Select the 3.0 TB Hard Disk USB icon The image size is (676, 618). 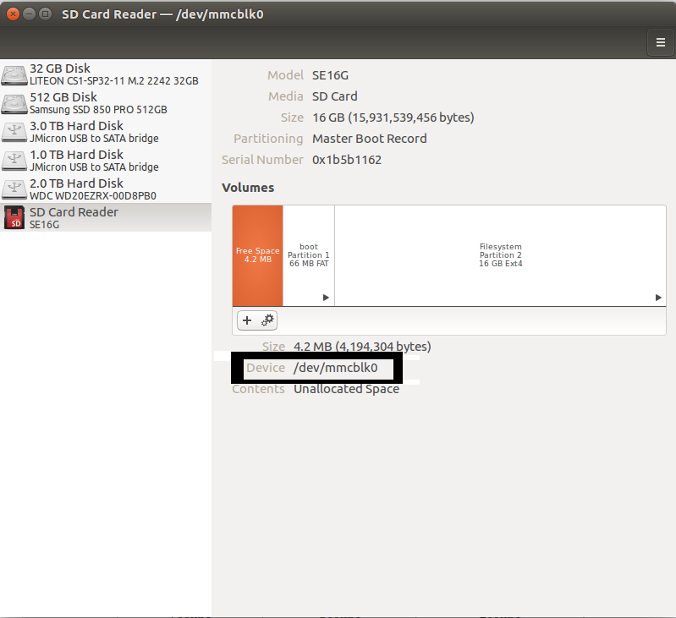(x=14, y=132)
